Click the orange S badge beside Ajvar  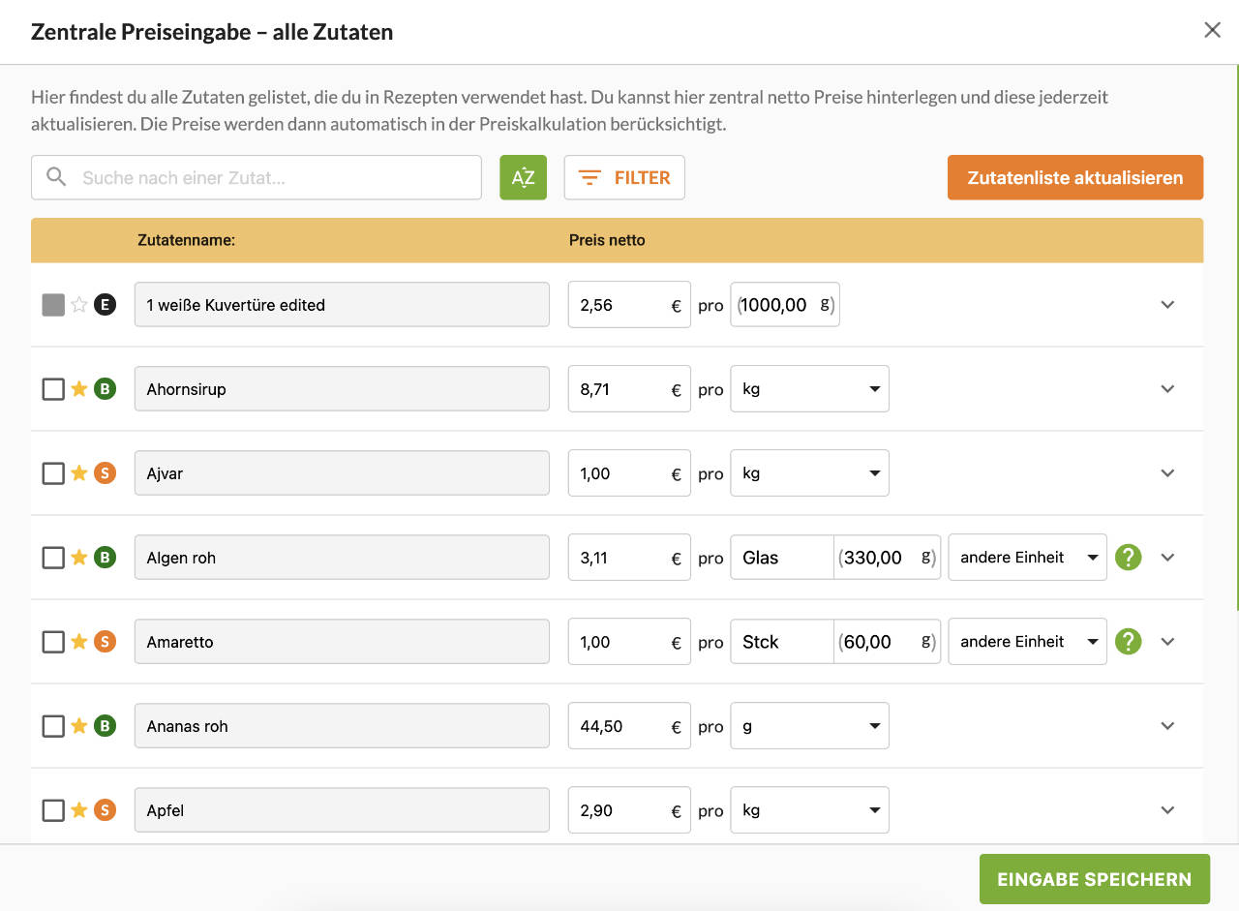tap(105, 473)
